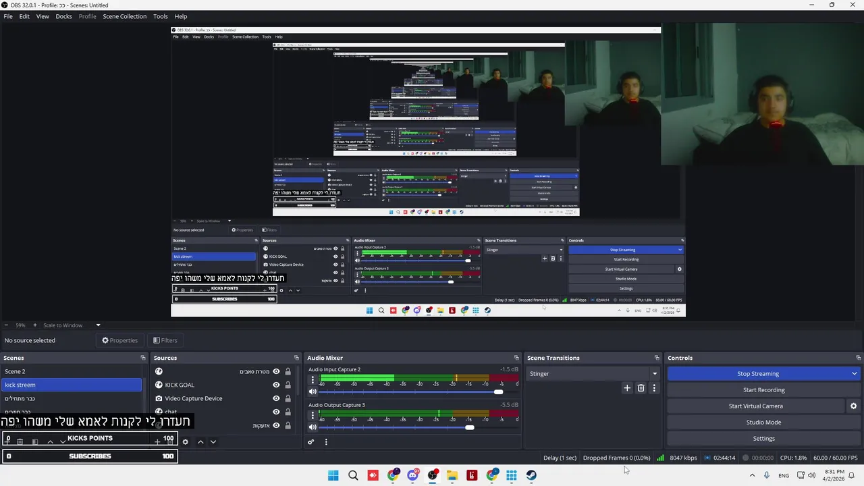Screen dimensions: 864x486
Task: Configure virtual camera via gear icon
Action: pyautogui.click(x=853, y=406)
